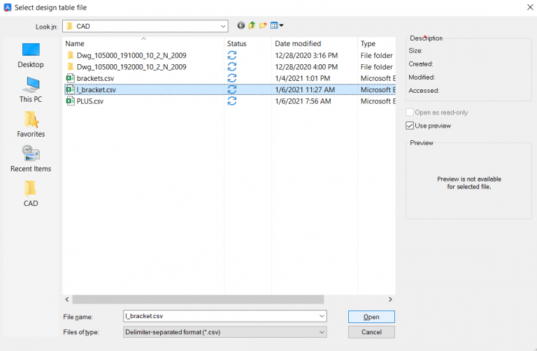537x351 pixels.
Task: Open Desktop location in sidebar
Action: [31, 56]
